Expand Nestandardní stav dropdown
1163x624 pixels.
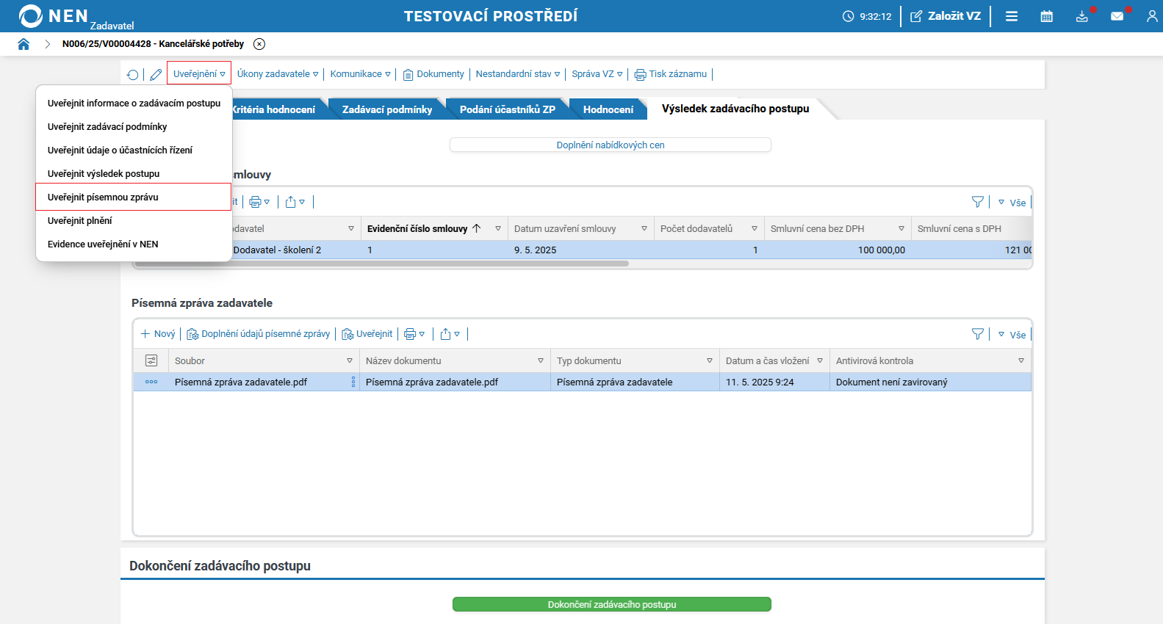518,74
